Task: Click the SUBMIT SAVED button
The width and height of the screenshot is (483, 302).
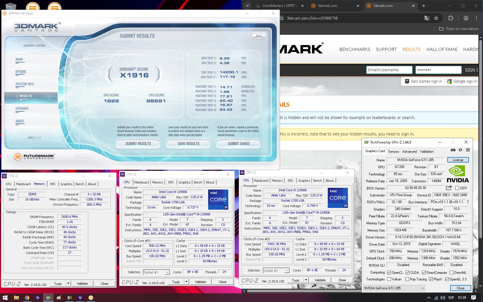Action: [238, 144]
